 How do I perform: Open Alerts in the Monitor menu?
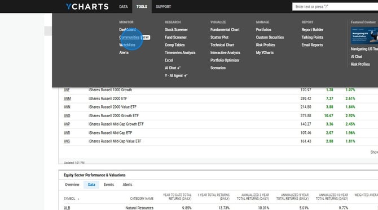124,53
